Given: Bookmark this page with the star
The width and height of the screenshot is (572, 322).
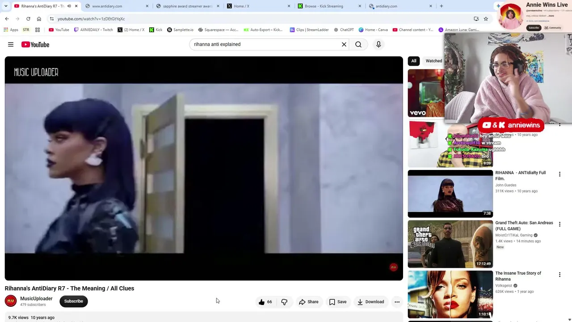Looking at the screenshot, I should pyautogui.click(x=486, y=19).
